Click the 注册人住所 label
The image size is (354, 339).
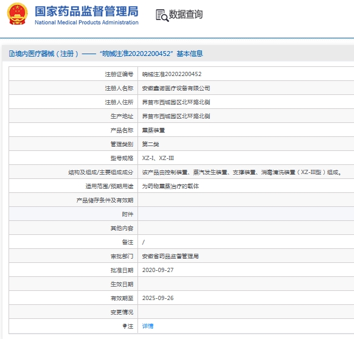[x=119, y=102]
